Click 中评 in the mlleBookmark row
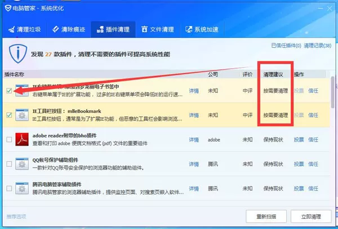338x229 pixels. (x=247, y=115)
